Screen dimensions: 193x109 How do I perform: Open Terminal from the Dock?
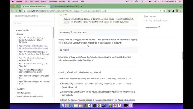94,105
